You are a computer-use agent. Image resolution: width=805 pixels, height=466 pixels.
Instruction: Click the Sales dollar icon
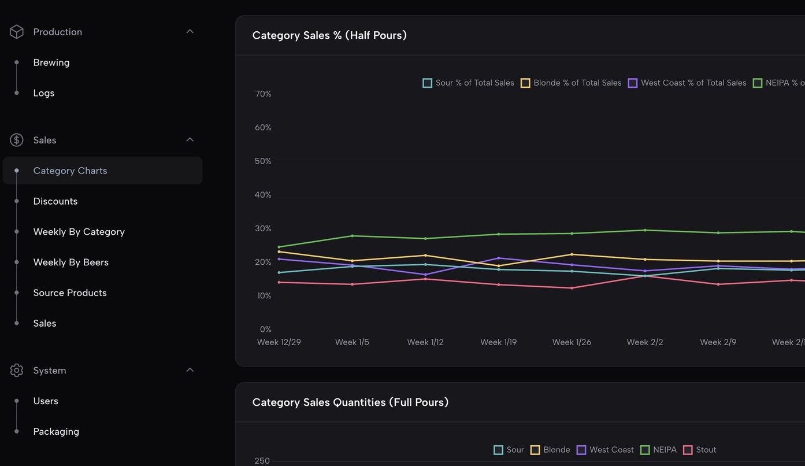(x=16, y=139)
